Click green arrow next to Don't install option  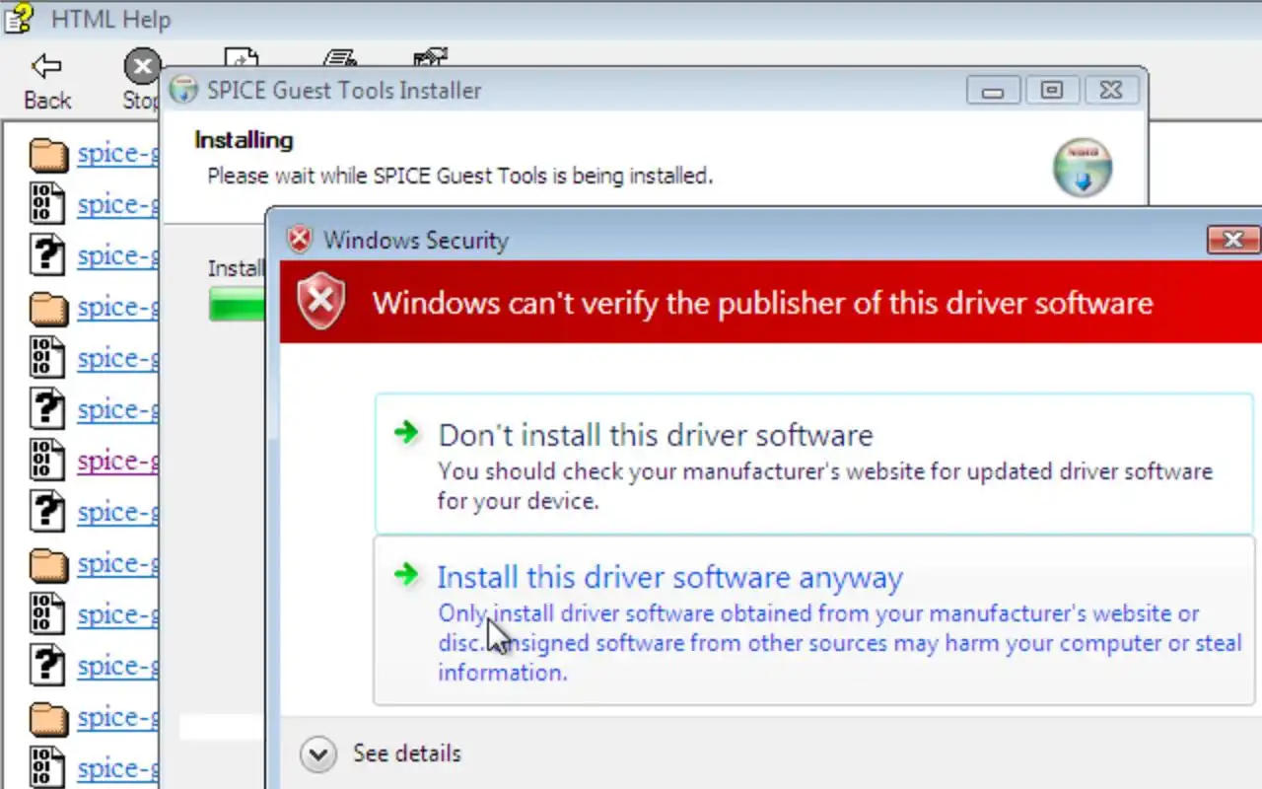405,432
